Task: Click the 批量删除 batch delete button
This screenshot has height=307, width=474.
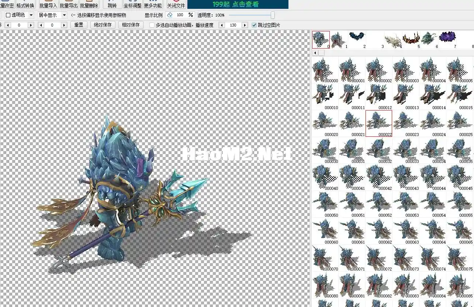Action: pos(89,4)
